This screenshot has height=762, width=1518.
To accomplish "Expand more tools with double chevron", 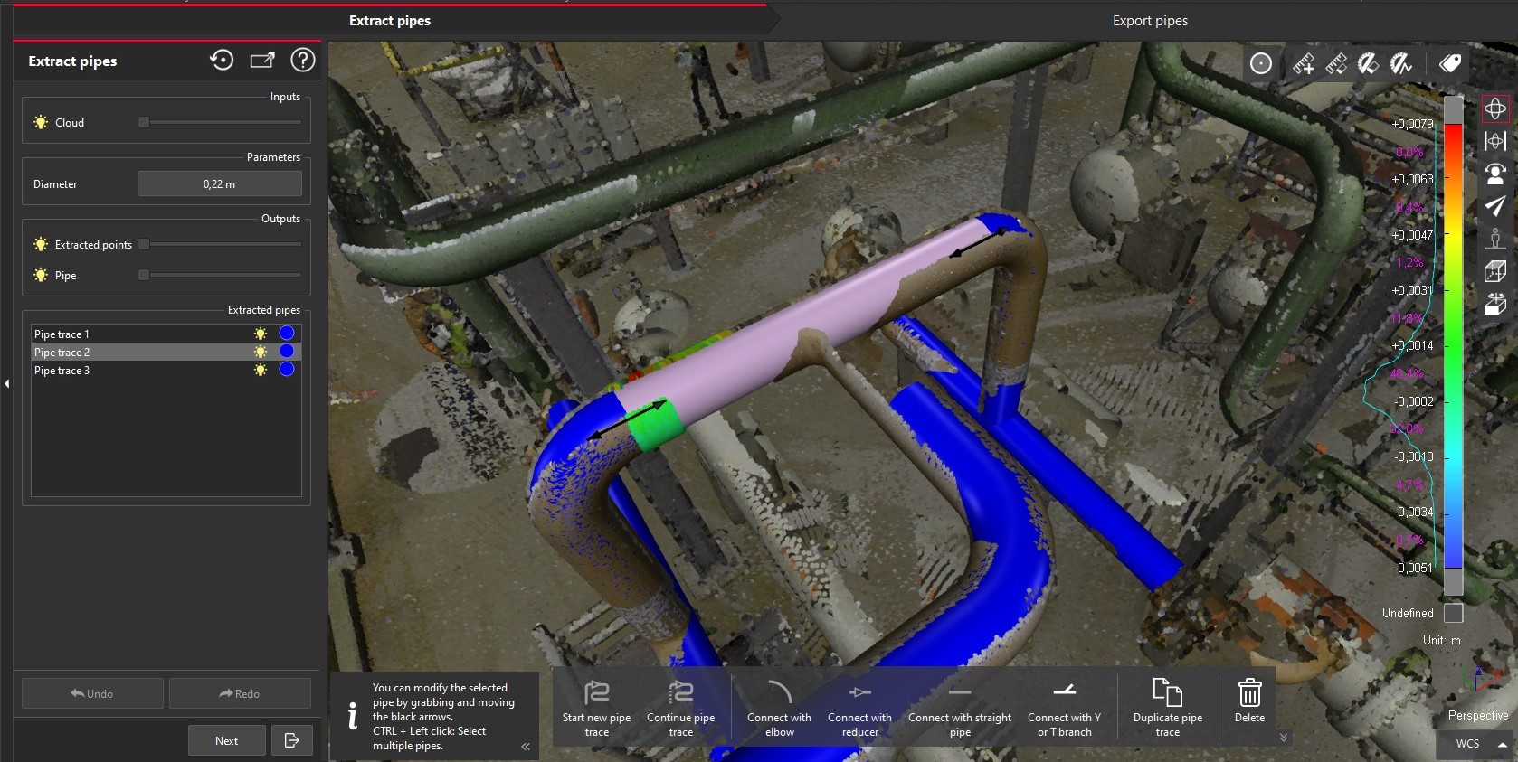I will [x=1283, y=738].
